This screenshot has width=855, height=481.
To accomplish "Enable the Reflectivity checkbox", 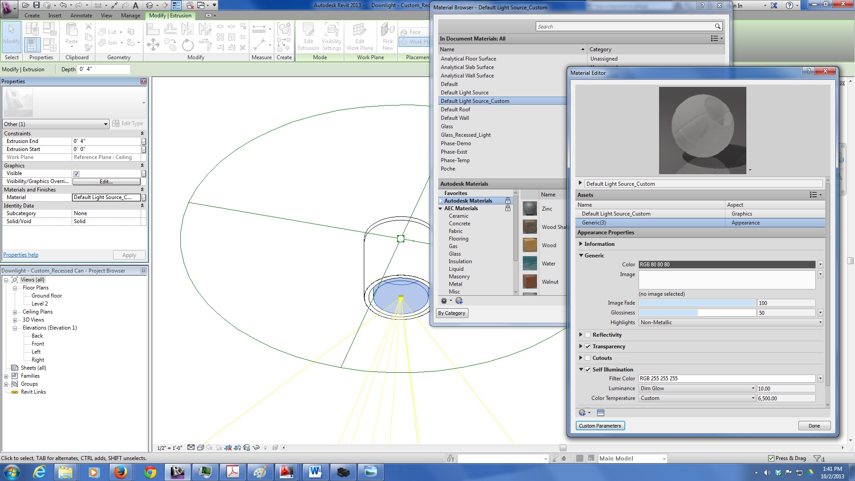I will 588,335.
